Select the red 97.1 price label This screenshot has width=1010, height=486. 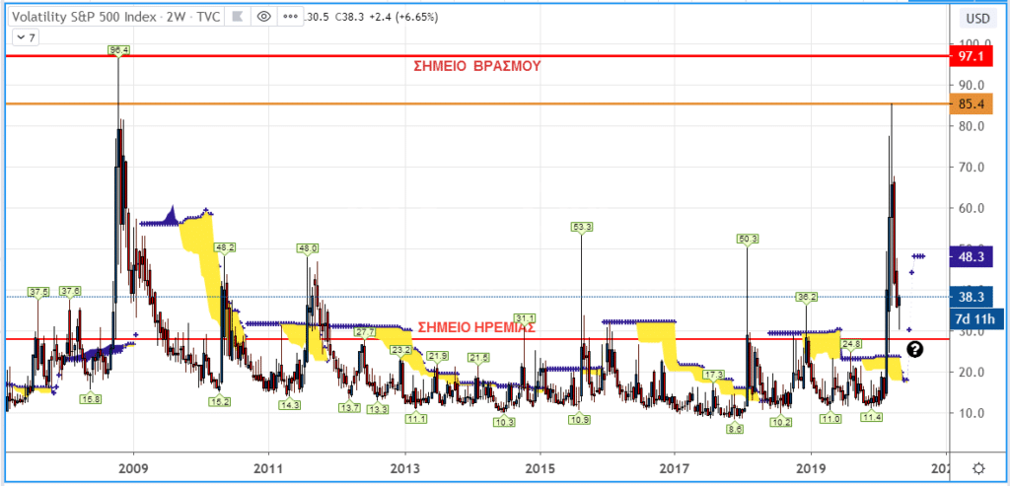(971, 56)
